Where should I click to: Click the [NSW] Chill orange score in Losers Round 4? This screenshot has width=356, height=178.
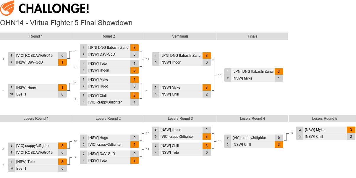point(279,145)
